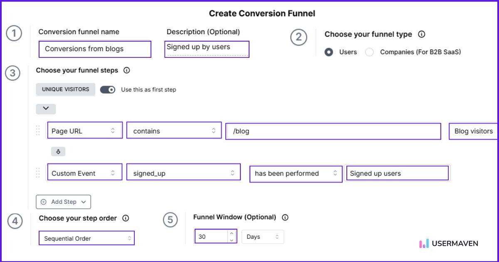Click info icon next to Choose your funnel steps
Screen dimensions: 499x262
point(127,70)
